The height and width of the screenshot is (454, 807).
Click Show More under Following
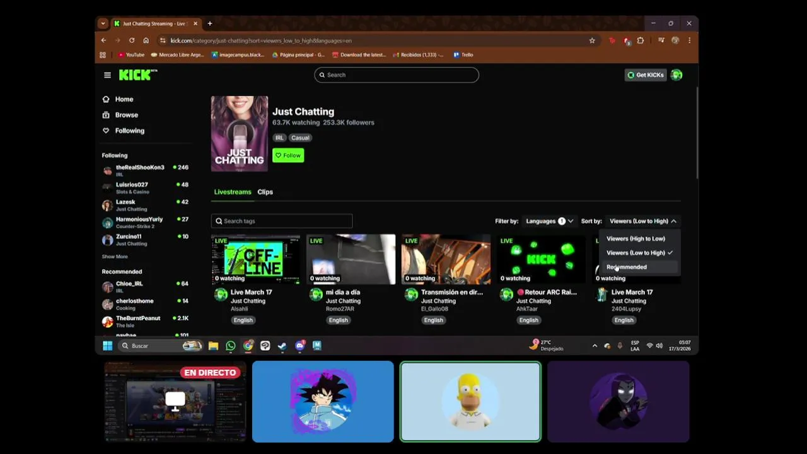[115, 257]
